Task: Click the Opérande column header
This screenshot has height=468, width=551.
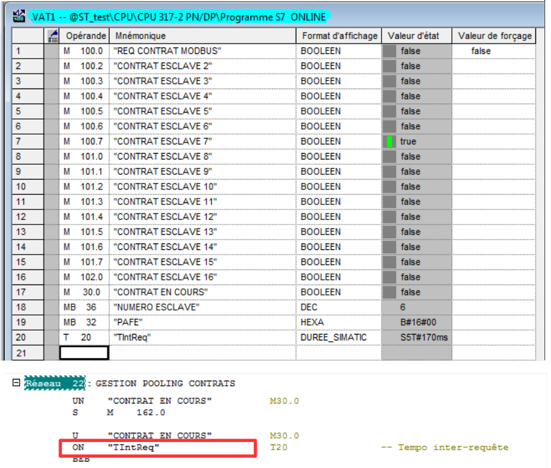Action: point(85,36)
